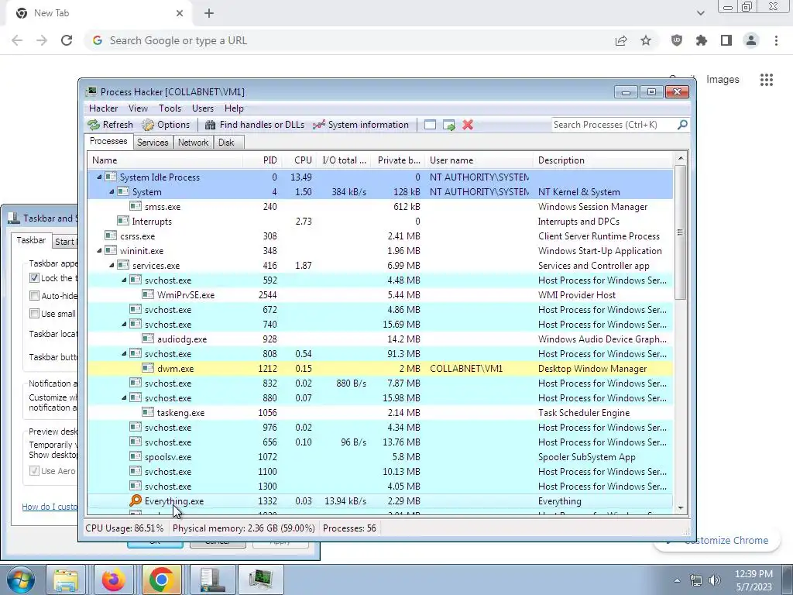
Task: Click Customize Chrome button
Action: click(718, 540)
